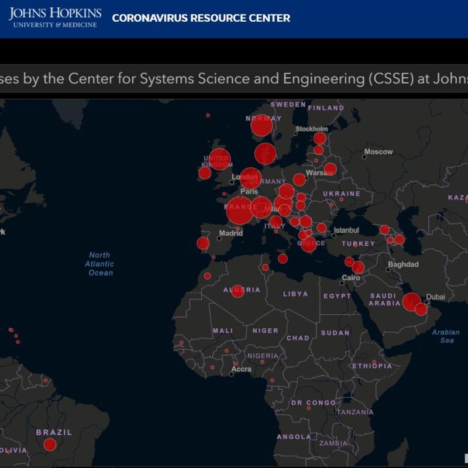The image size is (468, 468).
Task: Click the red circle on United Kingdom
Action: (219, 159)
